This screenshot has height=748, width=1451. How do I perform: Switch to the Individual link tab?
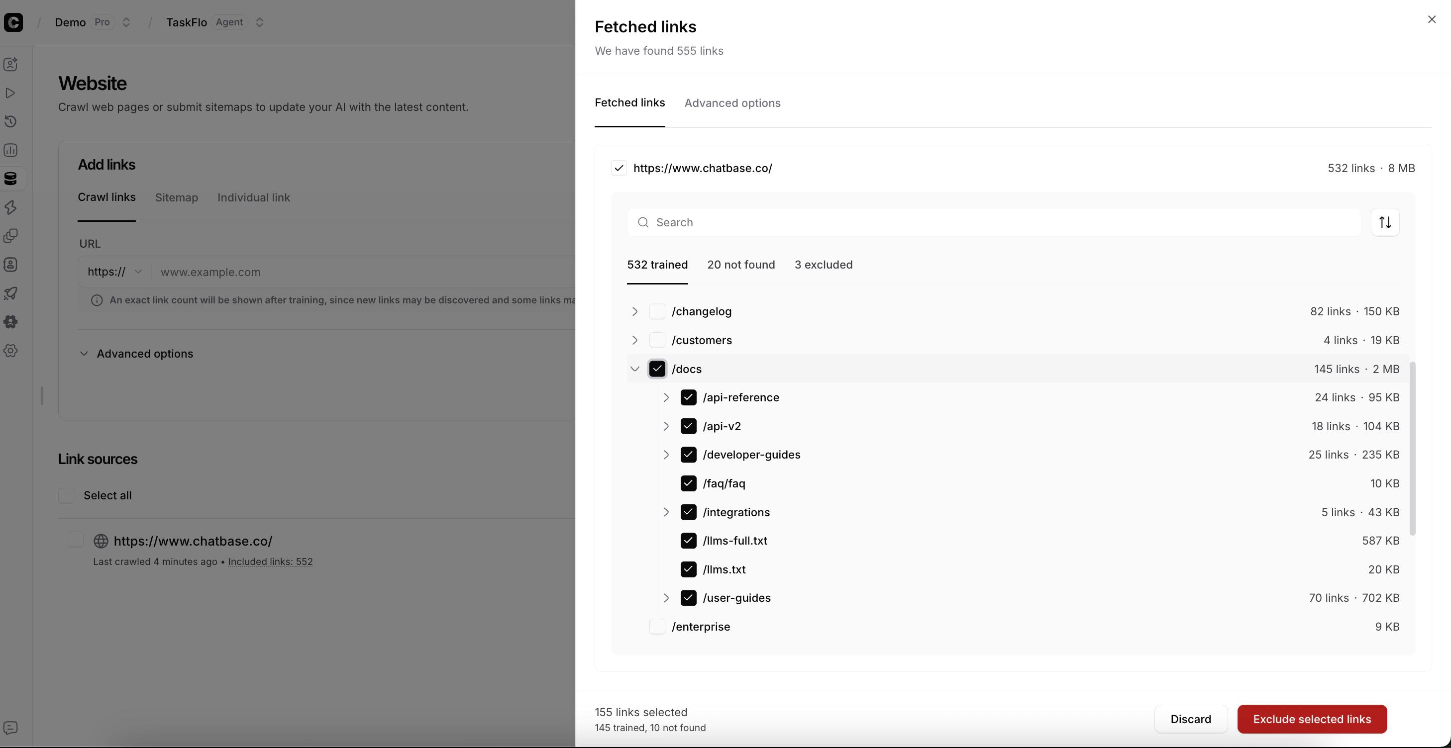coord(253,197)
